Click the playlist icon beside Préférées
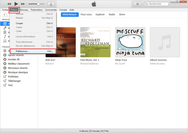Viewport: 188px width, 133px height. click(x=5, y=76)
